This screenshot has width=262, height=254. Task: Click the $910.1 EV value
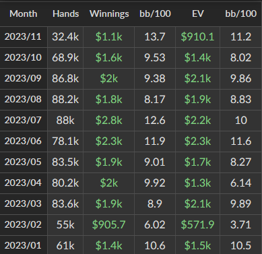[x=197, y=37]
